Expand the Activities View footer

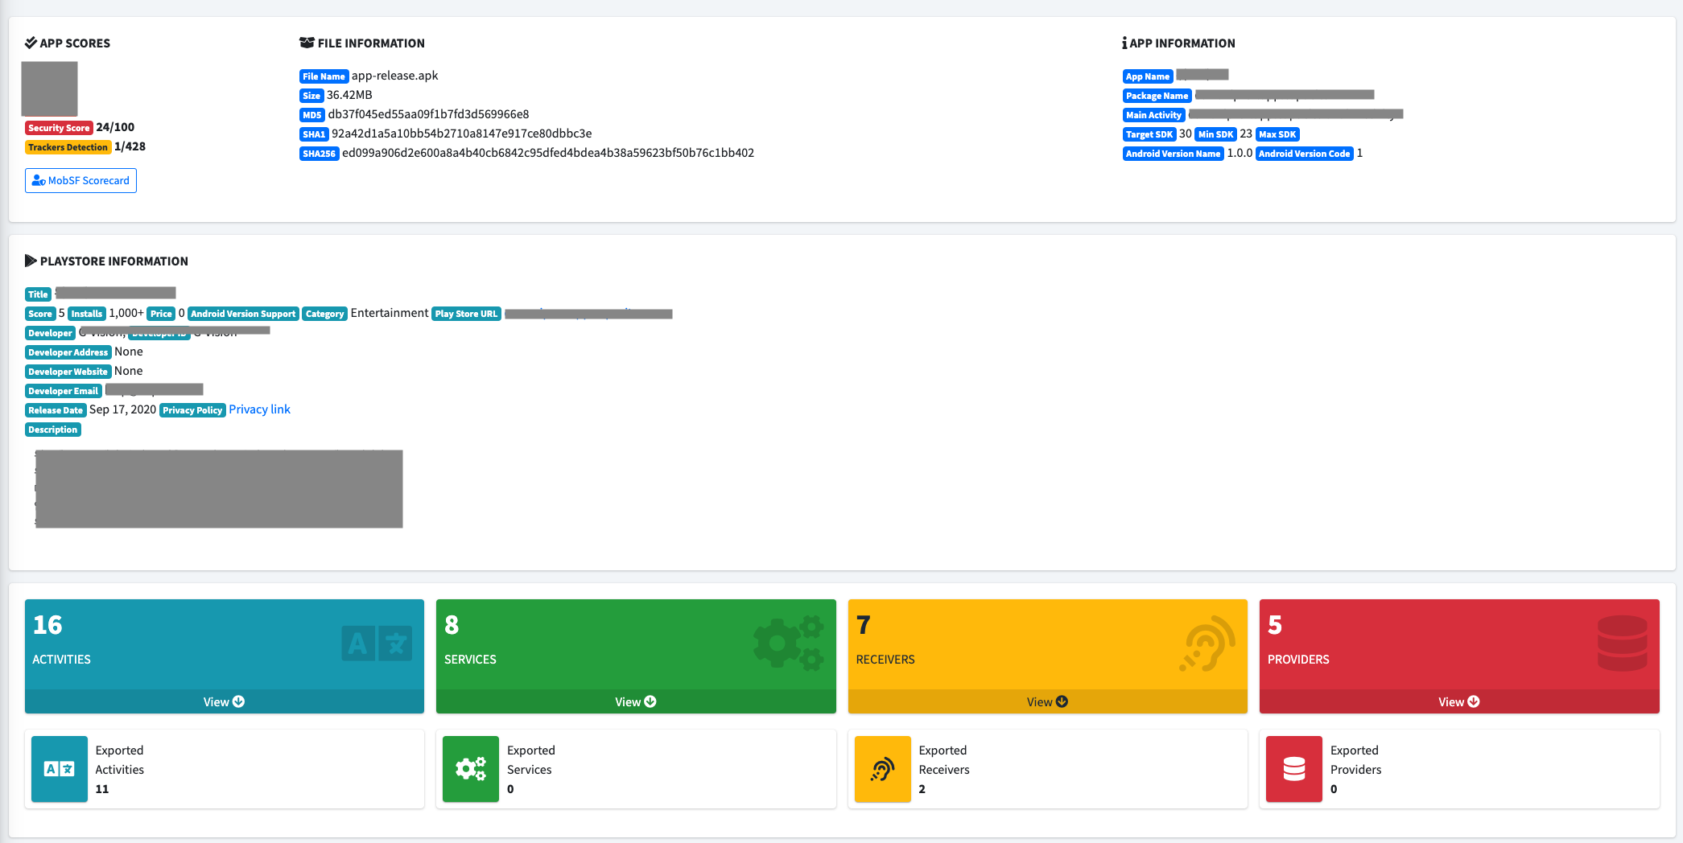pyautogui.click(x=225, y=701)
